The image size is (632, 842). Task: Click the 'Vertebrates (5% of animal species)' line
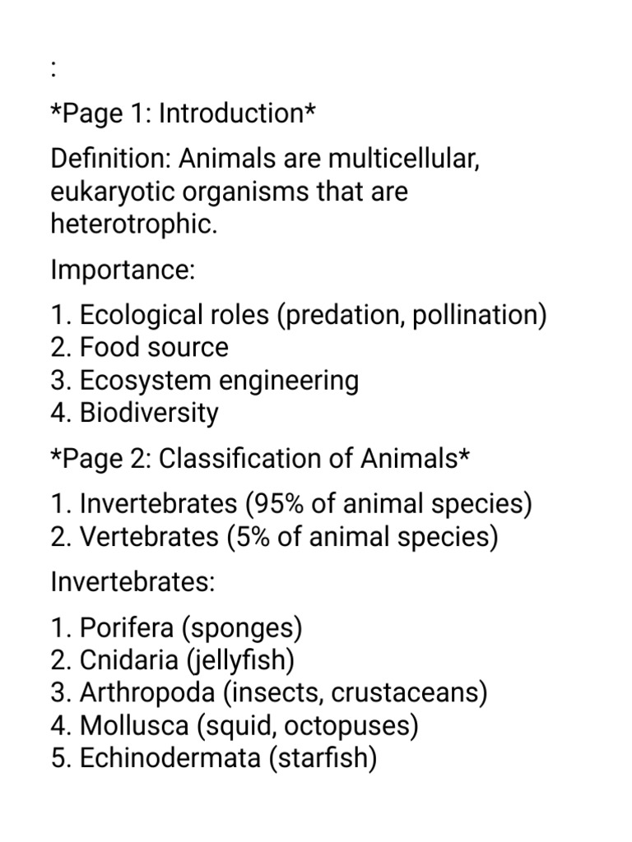[x=274, y=538]
